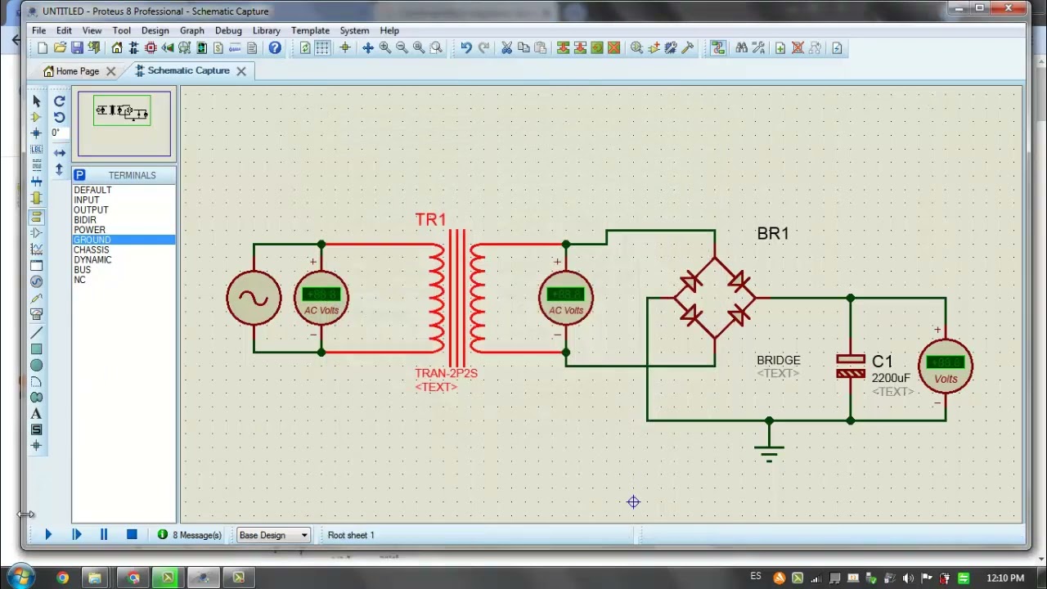This screenshot has height=589, width=1047.
Task: Click the P pick terminals button
Action: (x=79, y=175)
